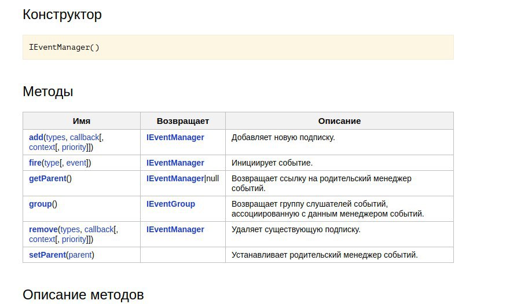Screen dimensions: 506x304
Task: Click the Описание column header
Action: coord(339,121)
